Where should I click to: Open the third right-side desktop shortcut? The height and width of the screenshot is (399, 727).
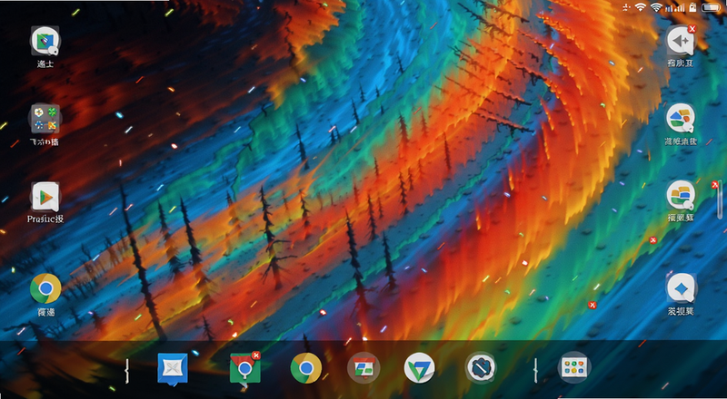coord(681,195)
